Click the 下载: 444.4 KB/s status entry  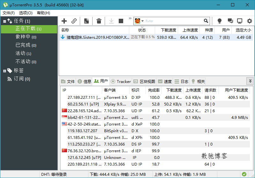(x=118, y=175)
